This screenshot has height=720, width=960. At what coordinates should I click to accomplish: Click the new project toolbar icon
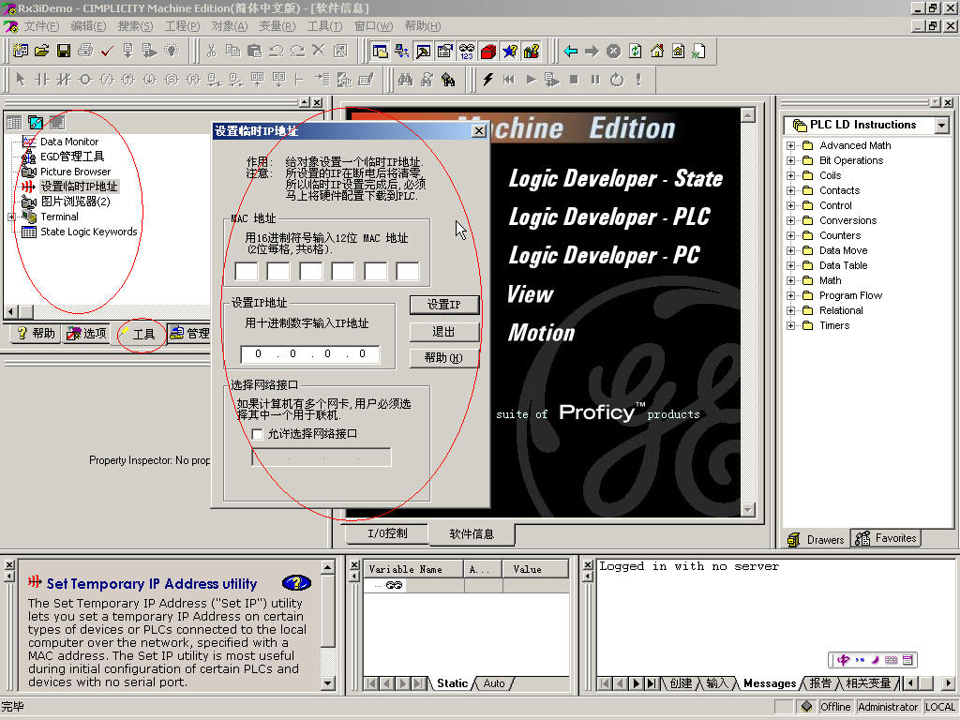click(21, 51)
